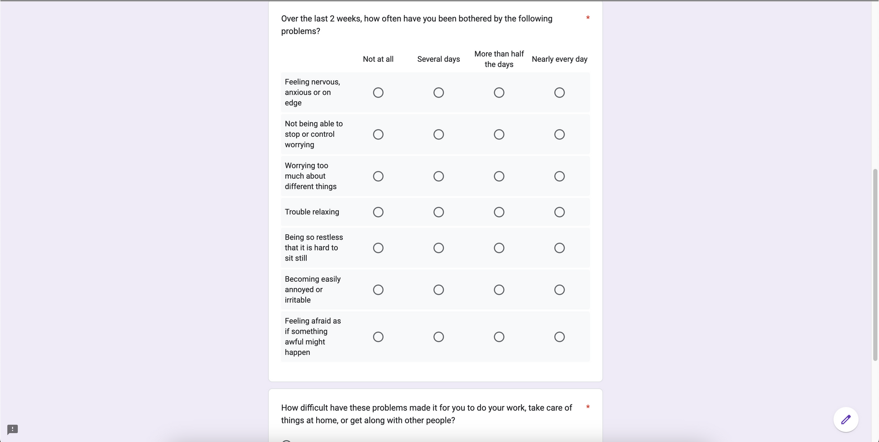This screenshot has height=442, width=879.
Task: Select 'Not at all' for Becoming easily annoyed
Action: click(378, 290)
